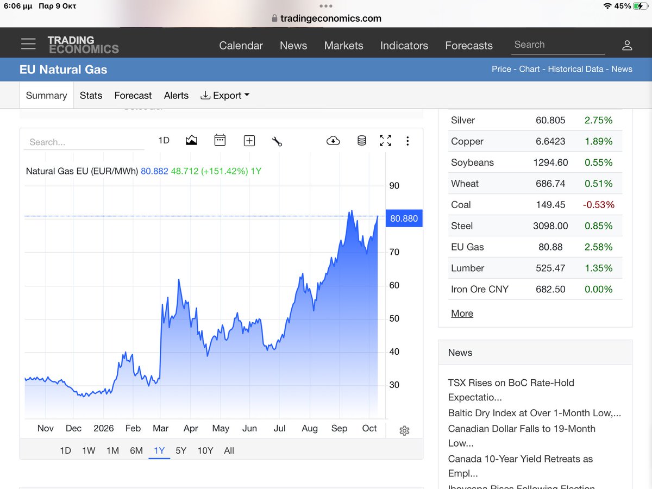Screen dimensions: 652x489
Task: Open the Copper commodity link
Action: coord(467,141)
